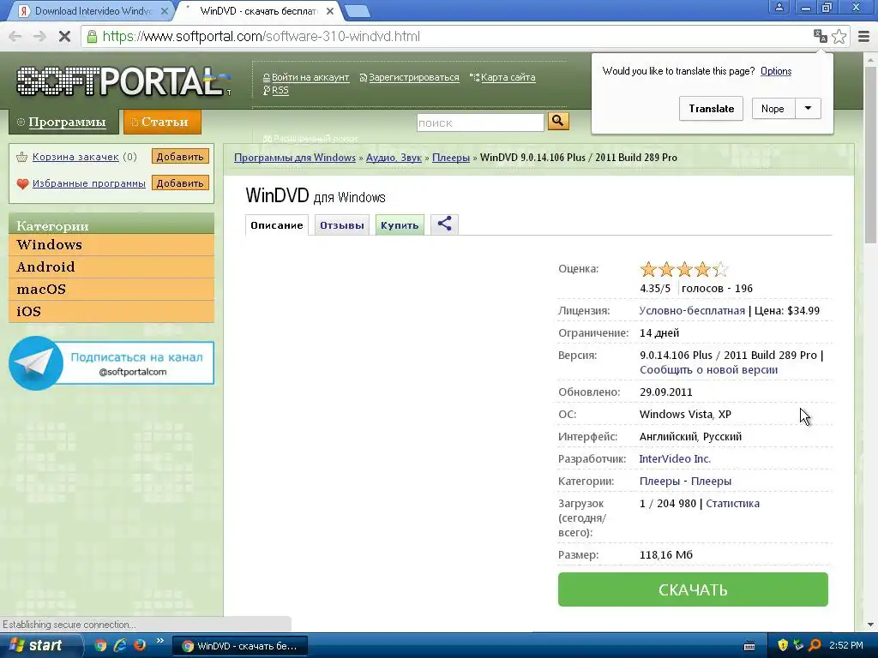The image size is (878, 658).
Task: Click the green СКАЧАТЬ download button
Action: point(693,589)
